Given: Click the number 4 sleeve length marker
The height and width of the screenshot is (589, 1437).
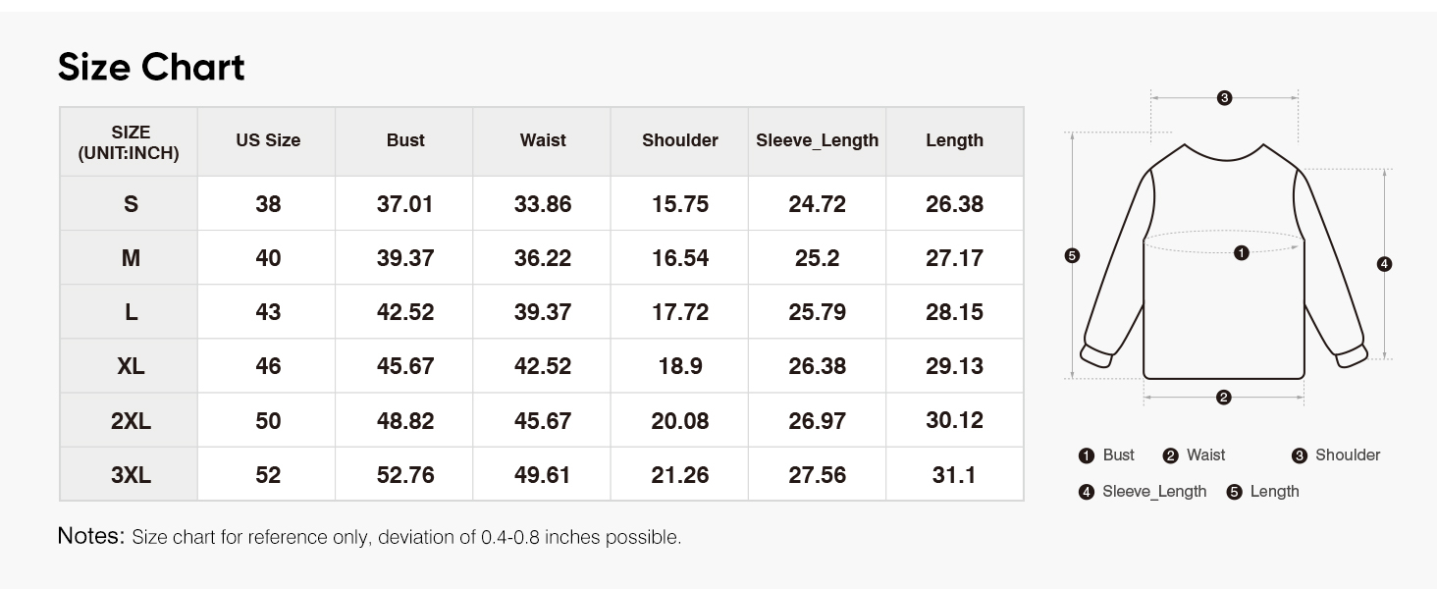Looking at the screenshot, I should pos(1384,264).
